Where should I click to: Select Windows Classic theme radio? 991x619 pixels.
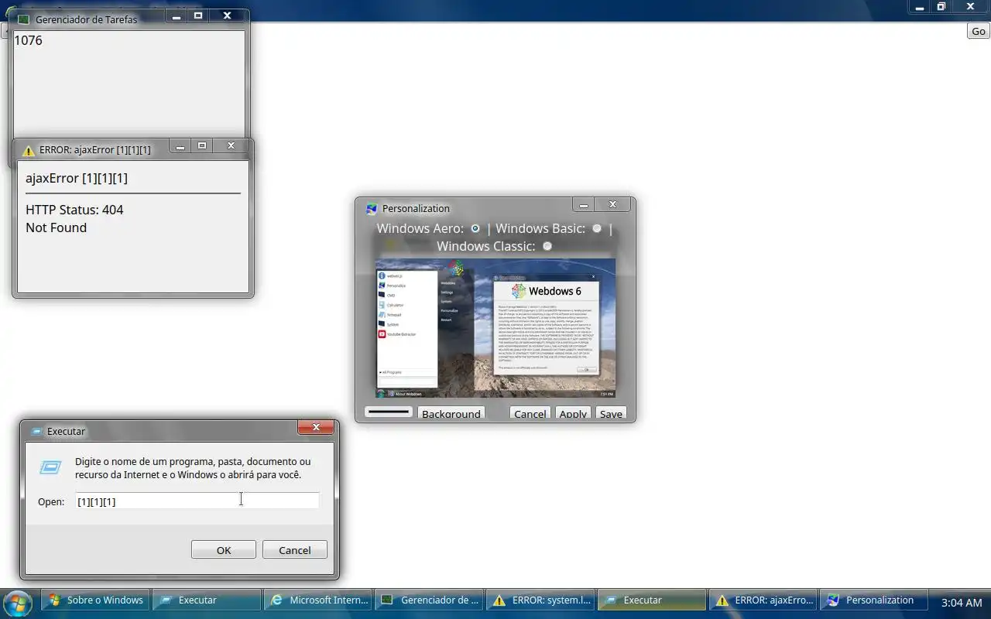547,246
